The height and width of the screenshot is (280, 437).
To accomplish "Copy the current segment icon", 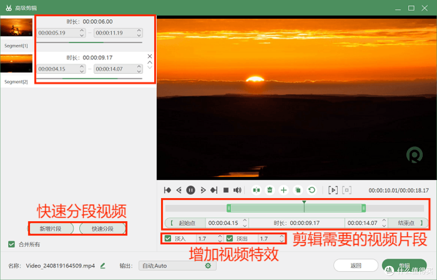I will click(298, 190).
